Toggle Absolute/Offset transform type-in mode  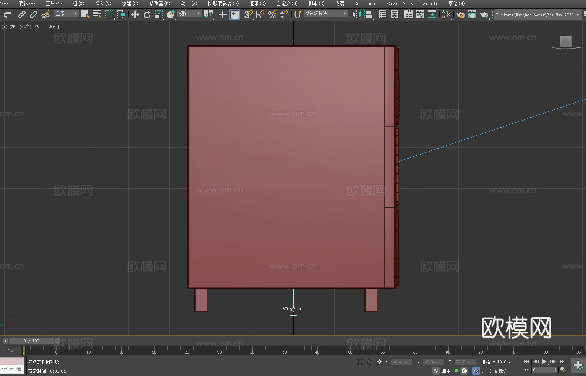[x=380, y=362]
